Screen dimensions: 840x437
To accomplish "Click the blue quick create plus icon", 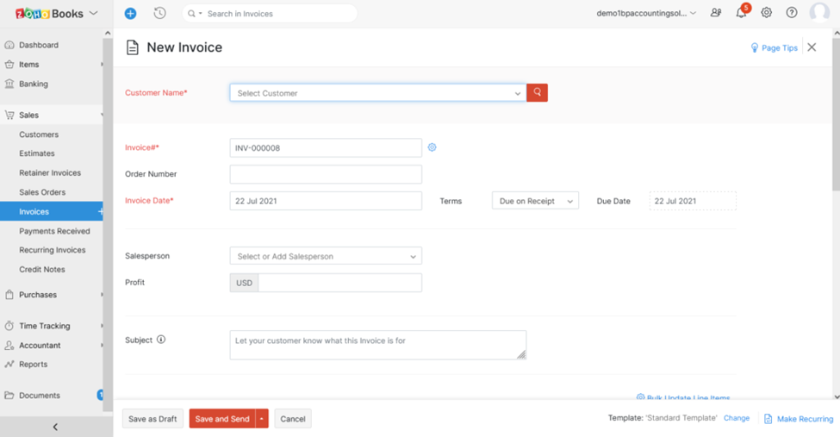I will (x=130, y=14).
